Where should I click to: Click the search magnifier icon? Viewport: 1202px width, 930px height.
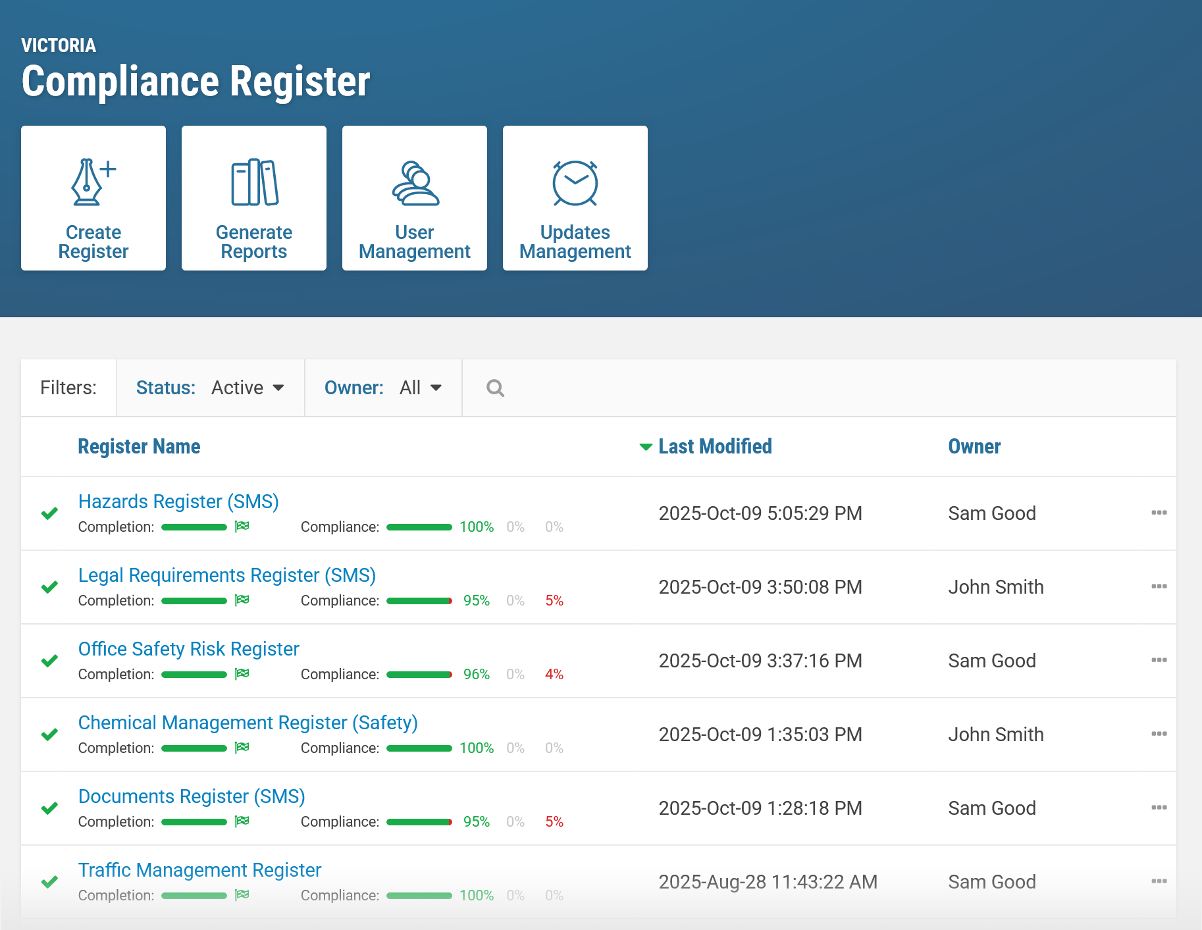[x=495, y=388]
